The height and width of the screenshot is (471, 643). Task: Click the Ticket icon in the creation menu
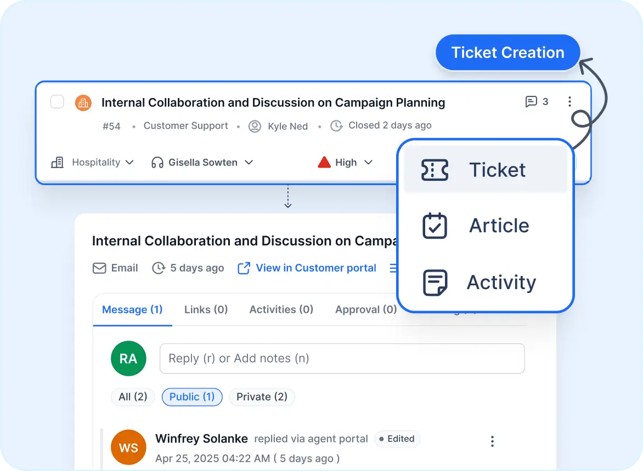coord(435,170)
